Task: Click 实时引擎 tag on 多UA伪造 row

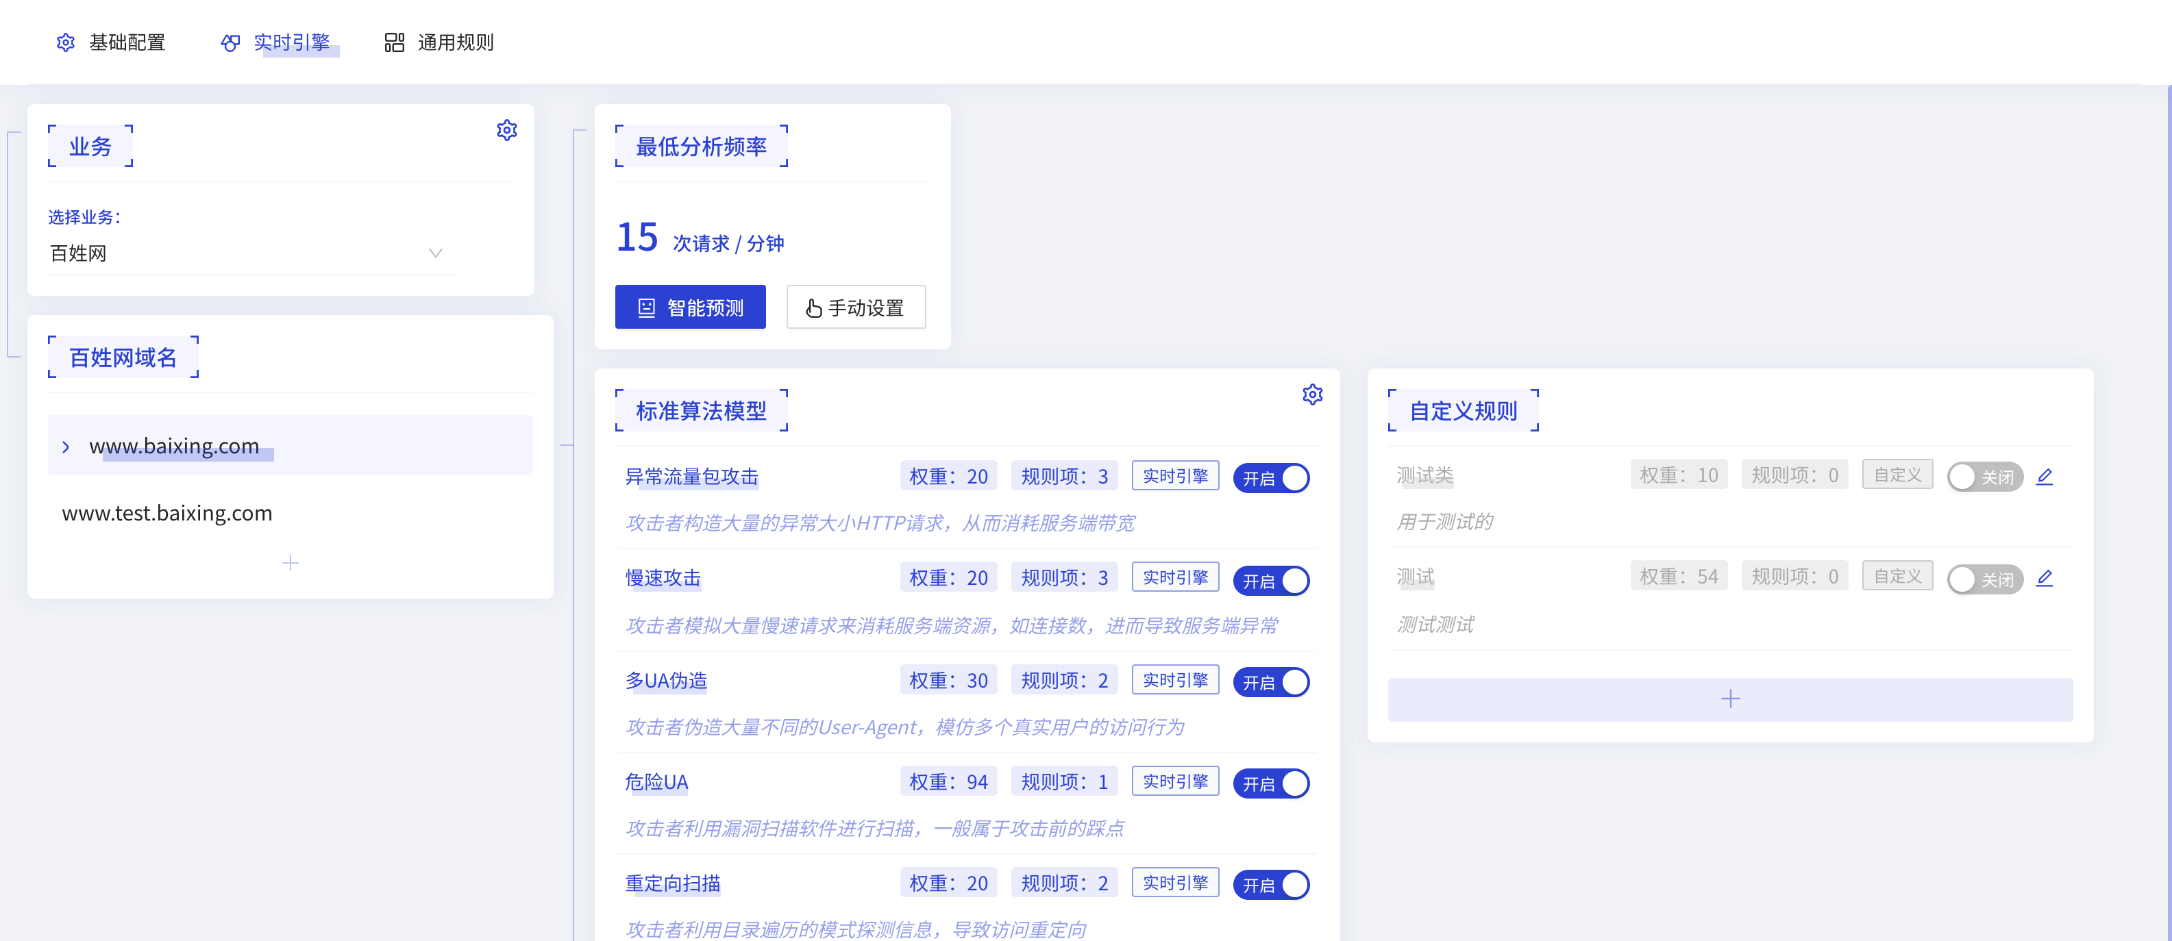Action: 1174,680
